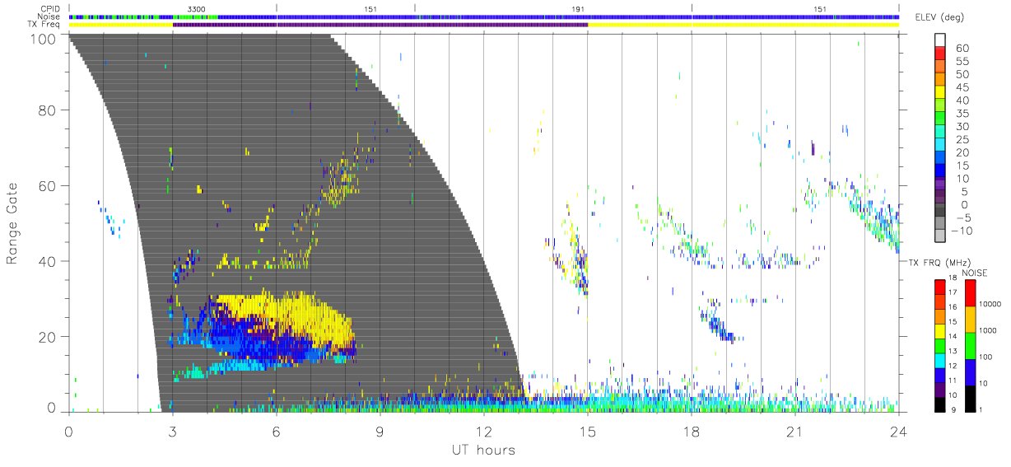
Task: Click the '3' tick on UT hours axis
Action: tap(172, 431)
